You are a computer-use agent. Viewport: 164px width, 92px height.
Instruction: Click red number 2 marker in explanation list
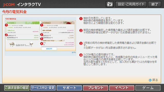click(81, 30)
